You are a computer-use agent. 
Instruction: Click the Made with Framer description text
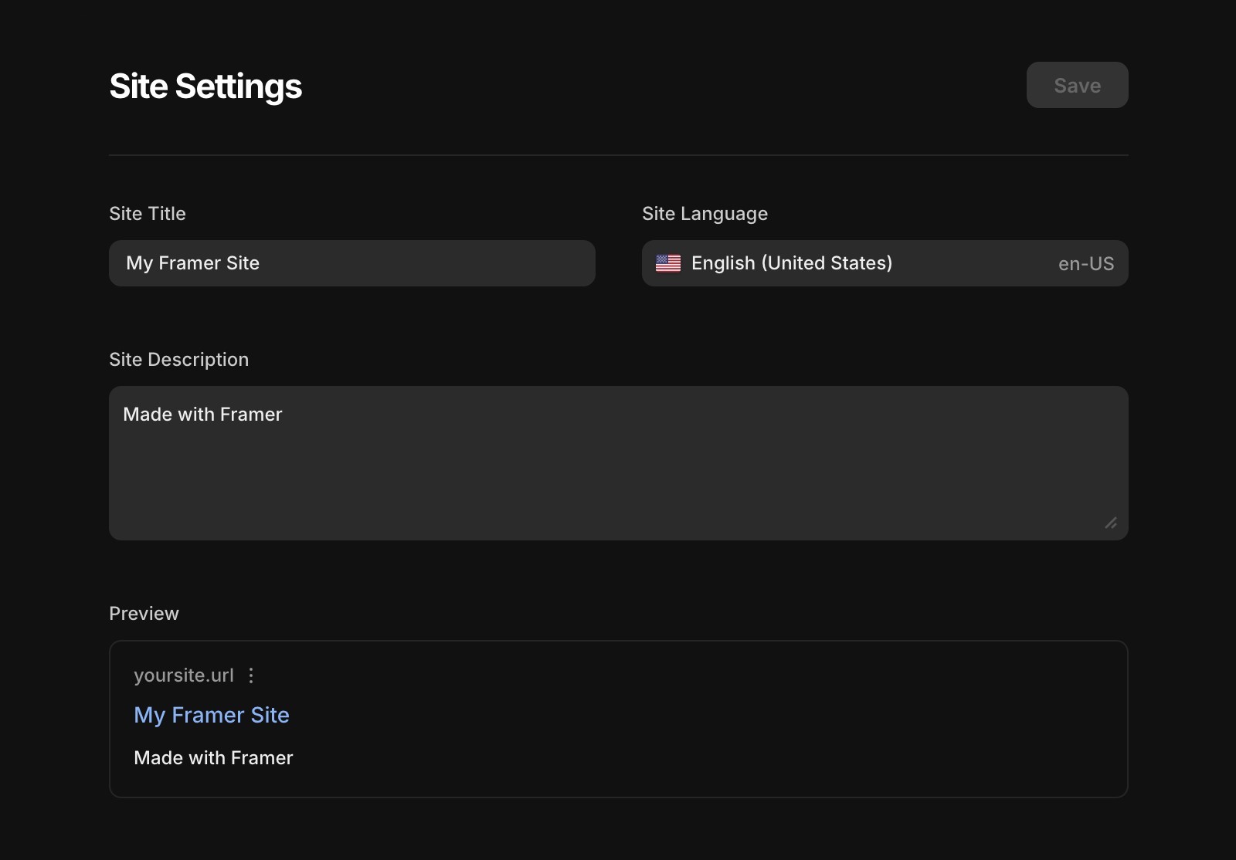pos(203,415)
